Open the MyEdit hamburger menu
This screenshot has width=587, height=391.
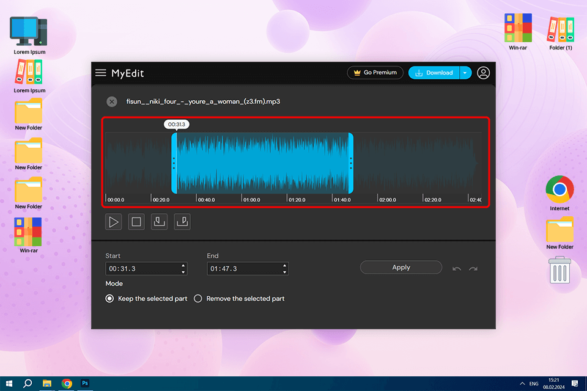[101, 73]
